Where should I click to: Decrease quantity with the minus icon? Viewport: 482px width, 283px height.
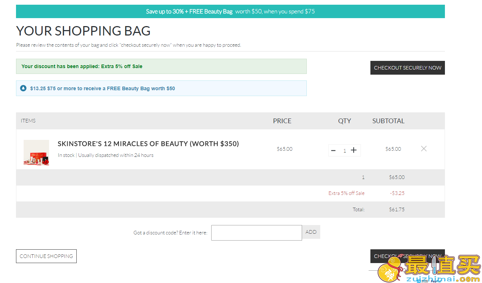(333, 150)
